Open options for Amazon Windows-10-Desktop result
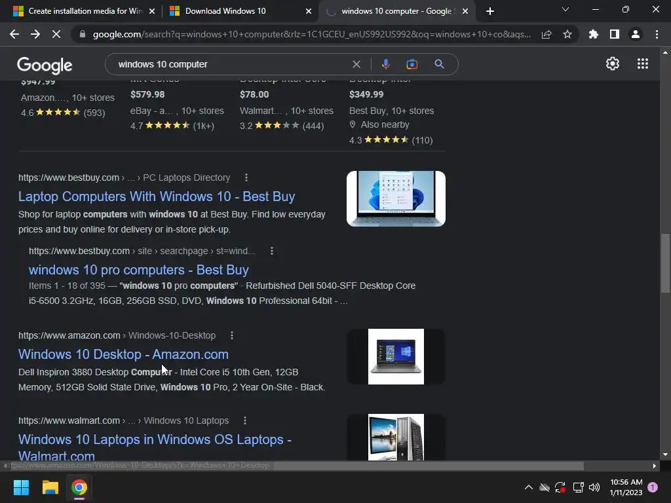 pos(232,335)
